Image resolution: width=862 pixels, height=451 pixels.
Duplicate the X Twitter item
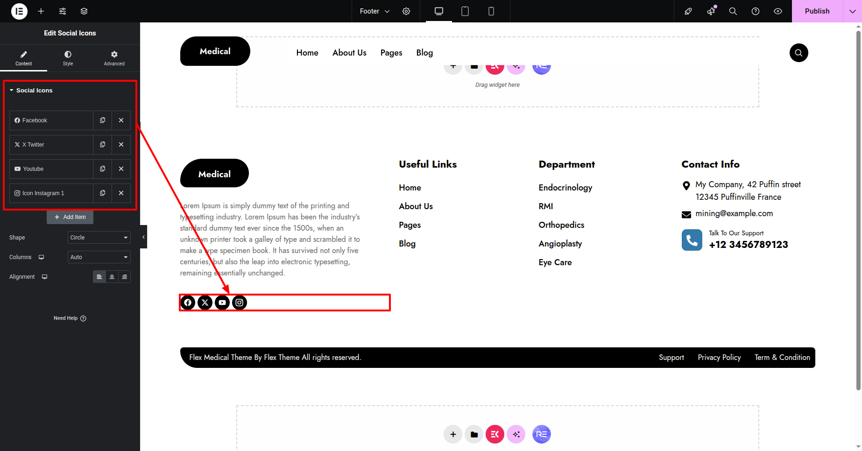tap(103, 145)
